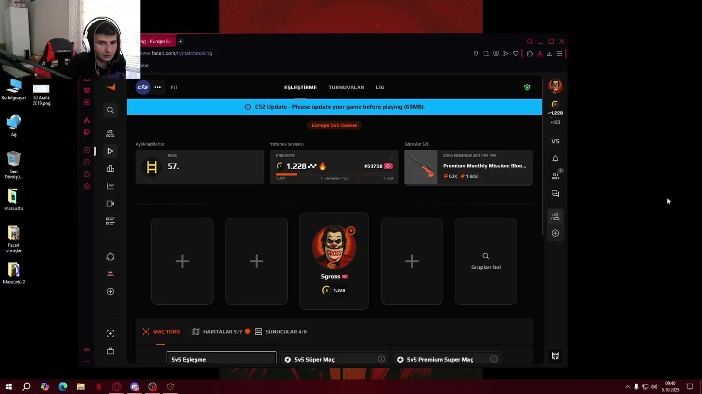This screenshot has height=394, width=702.
Task: Open Opera GX settings gear in sidebar
Action: point(87,186)
